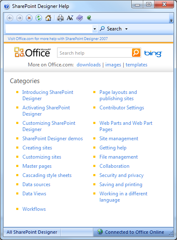177x240 pixels.
Task: Change font size with the AA icon
Action: (70, 18)
